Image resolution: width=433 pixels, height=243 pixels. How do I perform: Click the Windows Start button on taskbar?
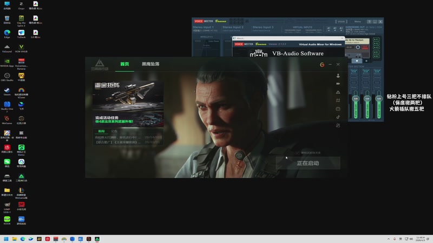(6, 239)
